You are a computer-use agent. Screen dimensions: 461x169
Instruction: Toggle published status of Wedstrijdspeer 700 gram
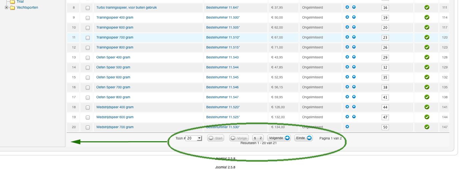pyautogui.click(x=427, y=127)
